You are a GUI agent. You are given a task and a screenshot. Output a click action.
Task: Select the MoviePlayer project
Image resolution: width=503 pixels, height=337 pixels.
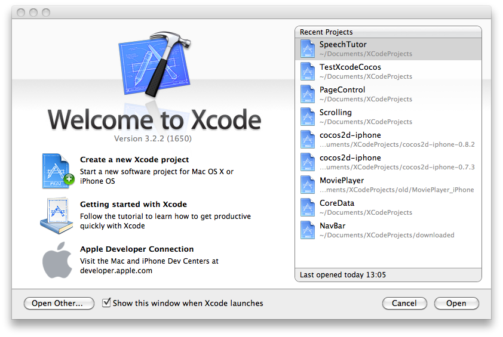click(388, 185)
